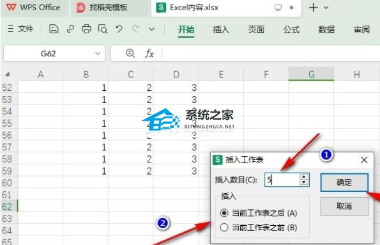This screenshot has width=380, height=245.
Task: Add a new tab with plus button
Action: tap(314, 8)
